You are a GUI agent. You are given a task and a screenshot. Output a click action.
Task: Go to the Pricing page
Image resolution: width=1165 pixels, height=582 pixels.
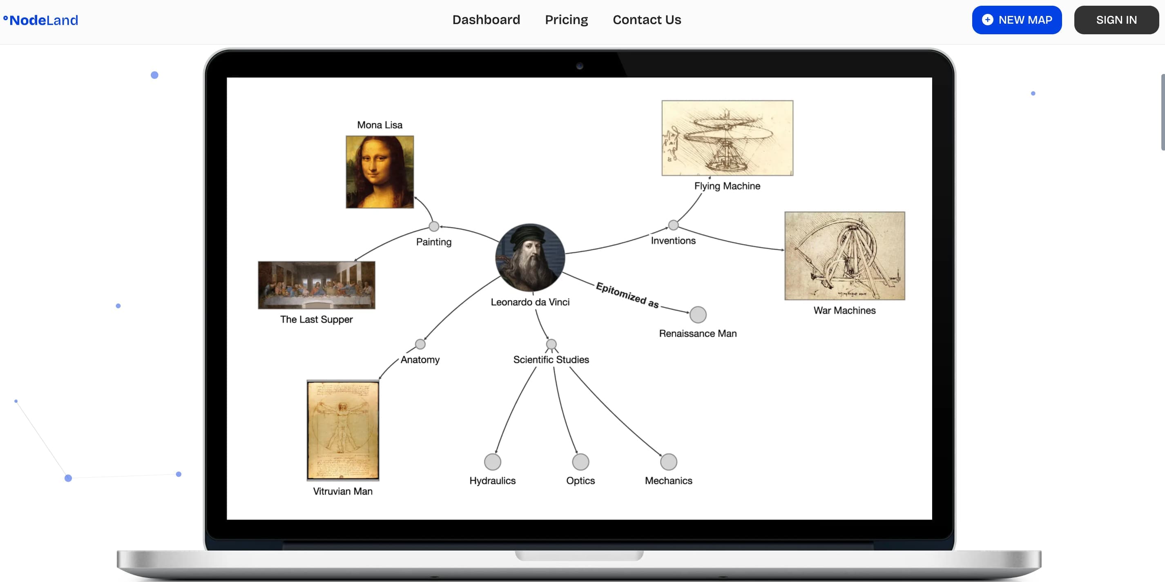566,20
